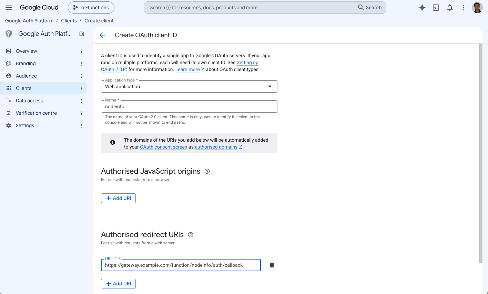Open more options for Audience
This screenshot has width=488, height=294.
[82, 76]
